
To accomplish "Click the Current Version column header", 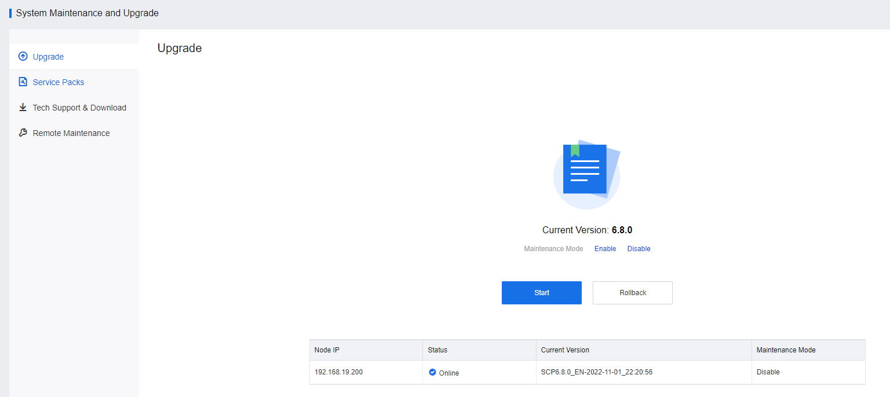I will click(565, 350).
